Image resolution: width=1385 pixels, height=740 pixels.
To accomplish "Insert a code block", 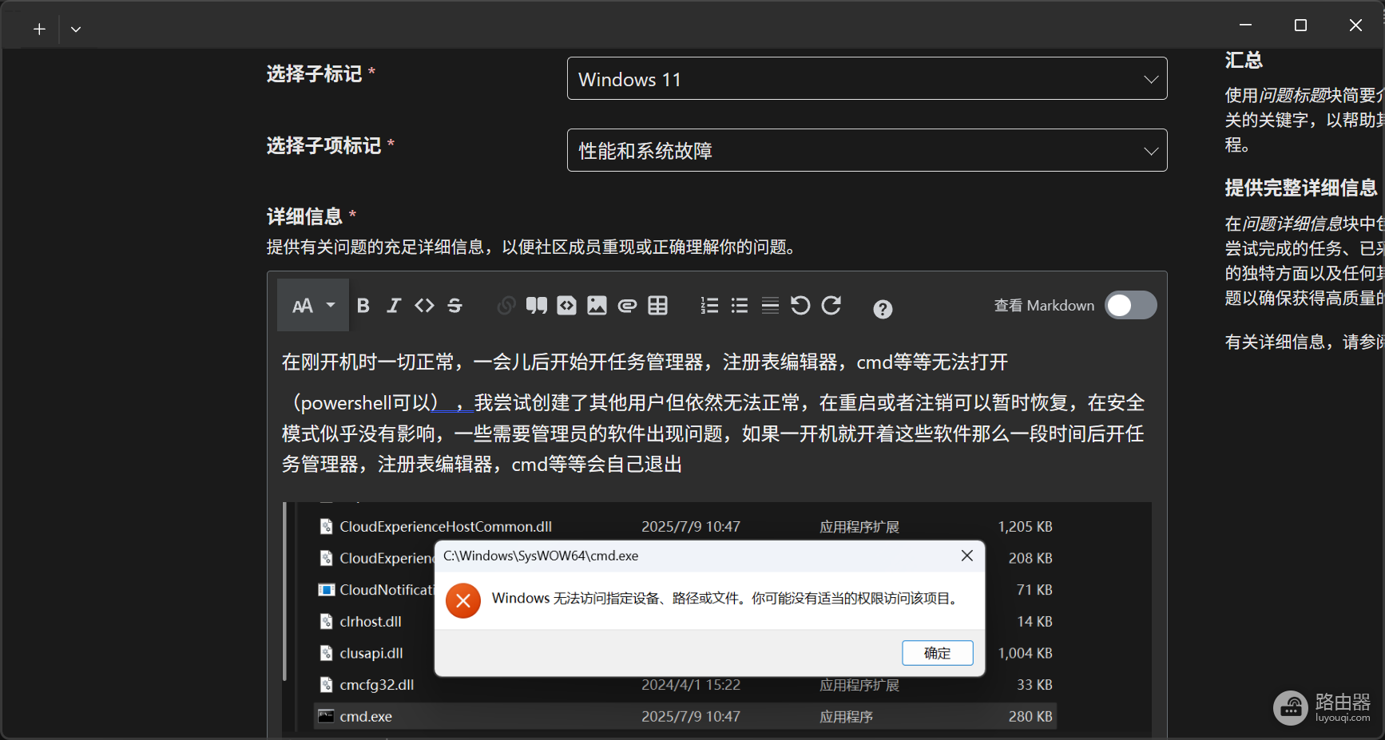I will pos(567,306).
